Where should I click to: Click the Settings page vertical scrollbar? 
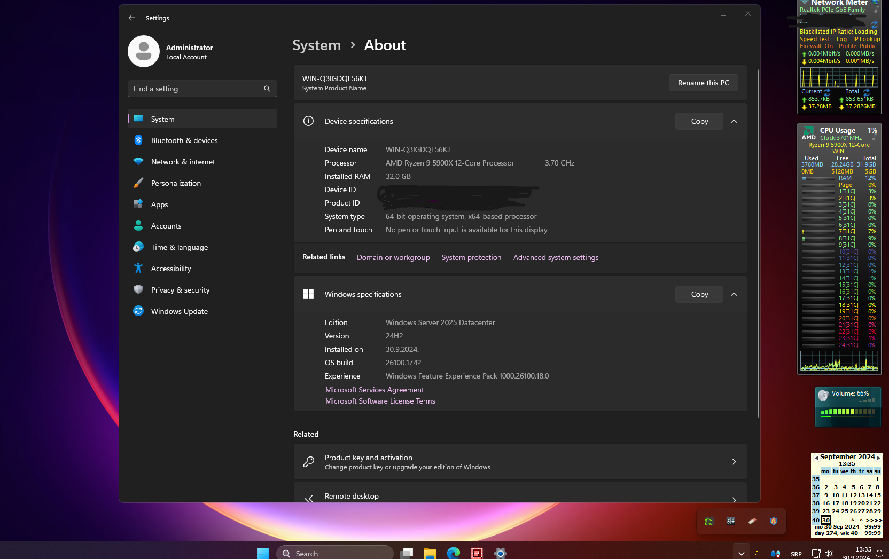point(758,243)
